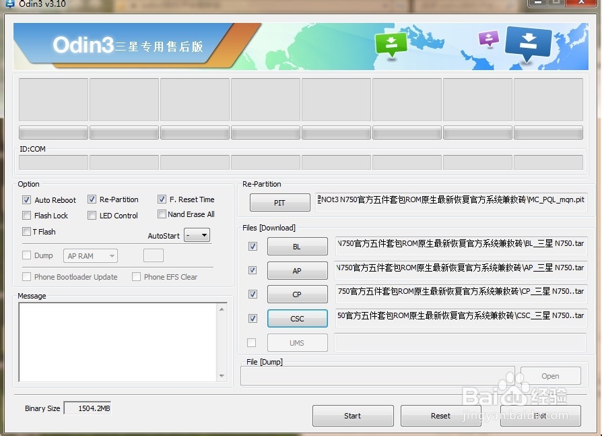Click the PIT file path field
This screenshot has width=602, height=436.
click(x=451, y=202)
